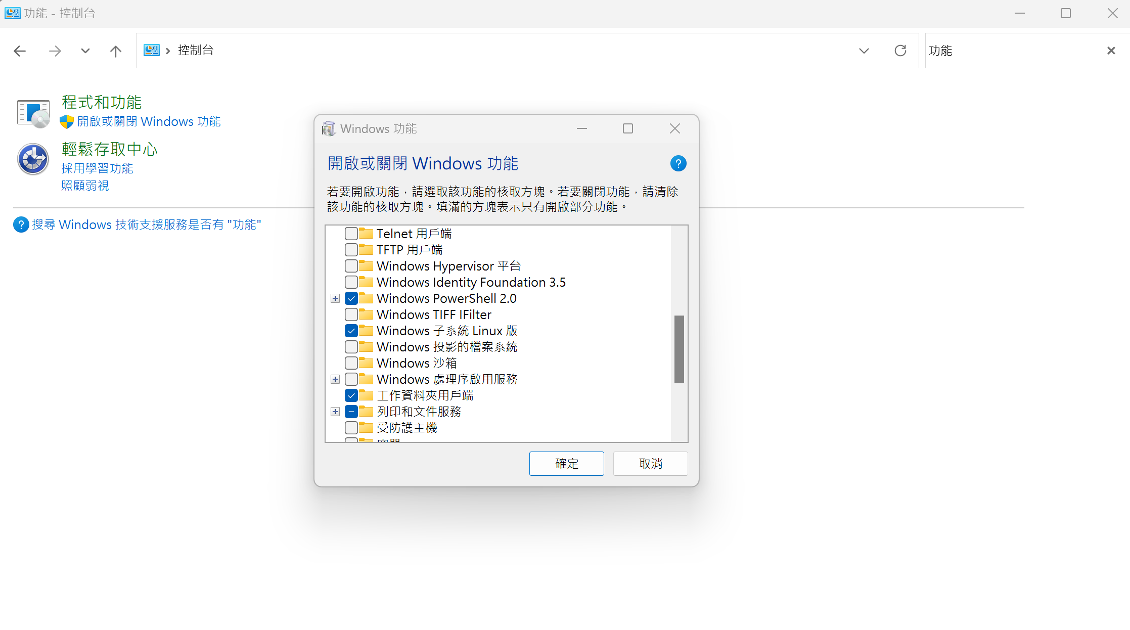Click the Back arrow in Control Panel
Screen dimensions: 1130x630
(20, 51)
